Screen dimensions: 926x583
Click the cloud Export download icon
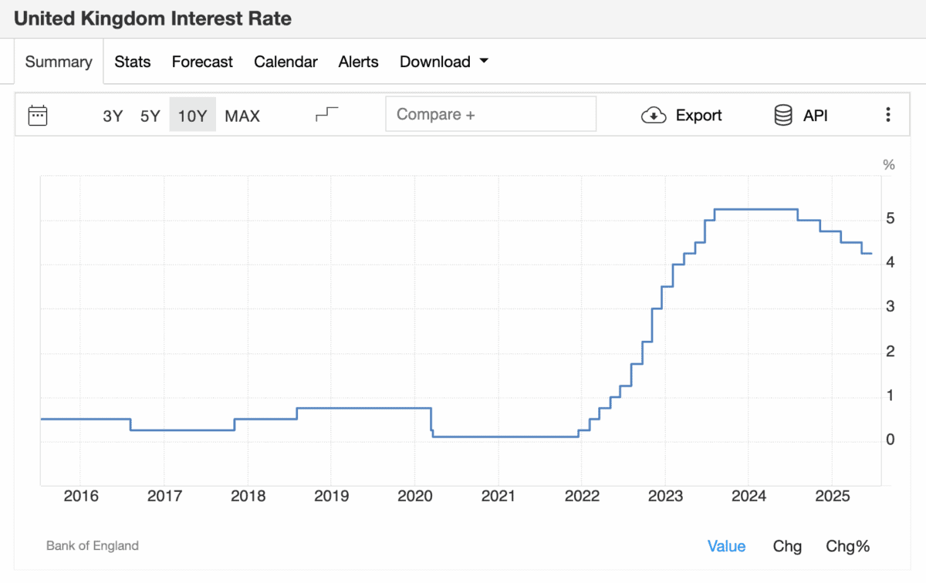tap(654, 116)
